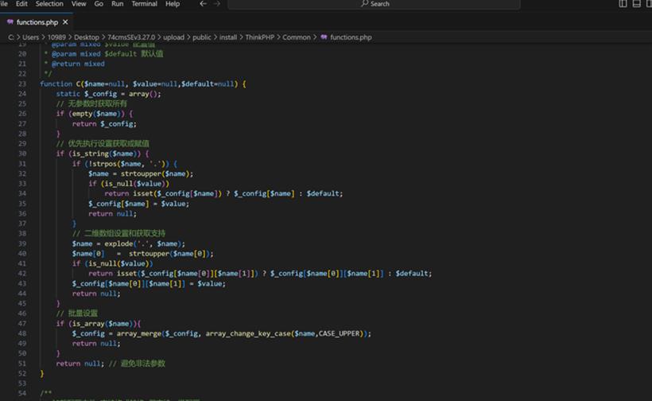
Task: Close the functions.php tab
Action: tap(65, 22)
